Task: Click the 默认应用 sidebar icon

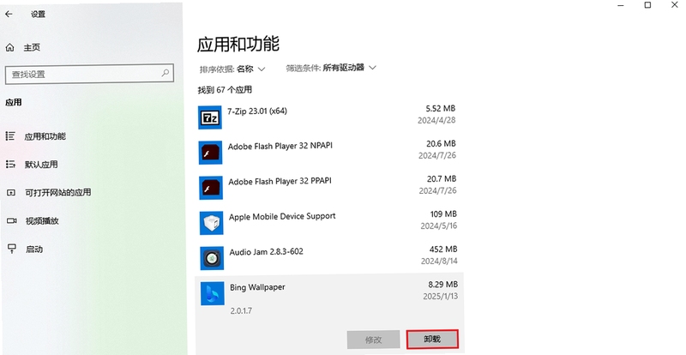Action: tap(10, 164)
